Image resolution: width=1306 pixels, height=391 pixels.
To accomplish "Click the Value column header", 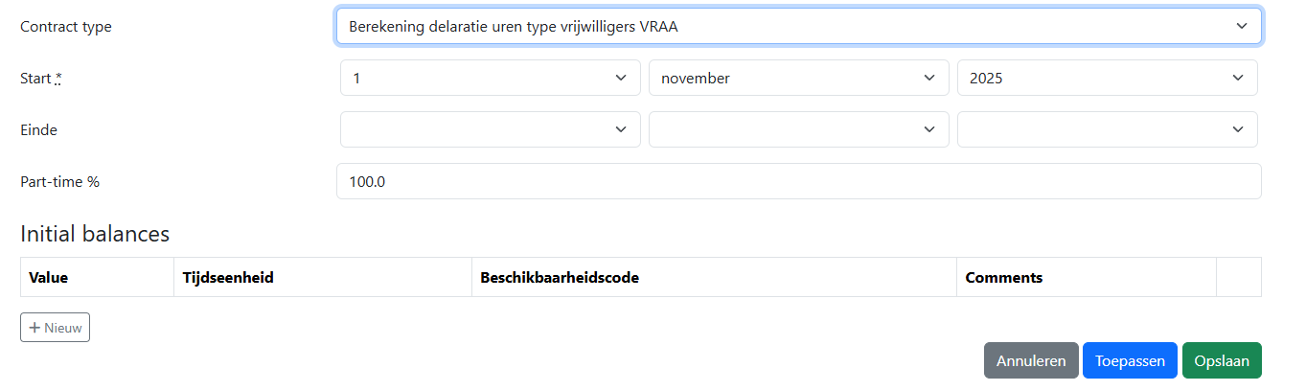I will (49, 278).
